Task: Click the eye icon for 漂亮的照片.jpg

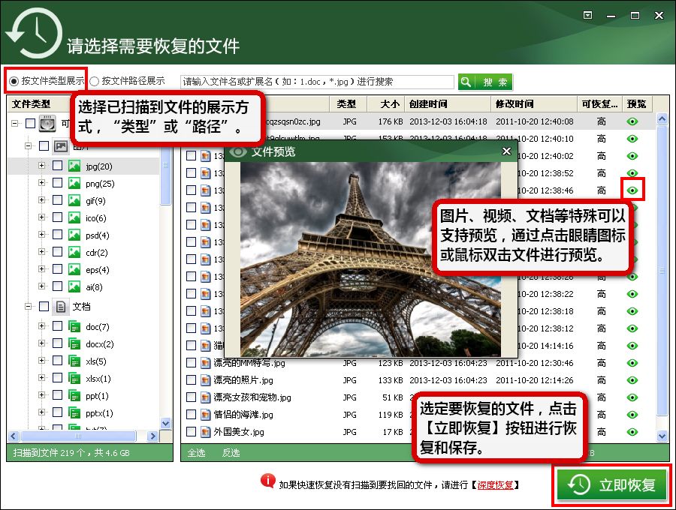Action: click(632, 380)
